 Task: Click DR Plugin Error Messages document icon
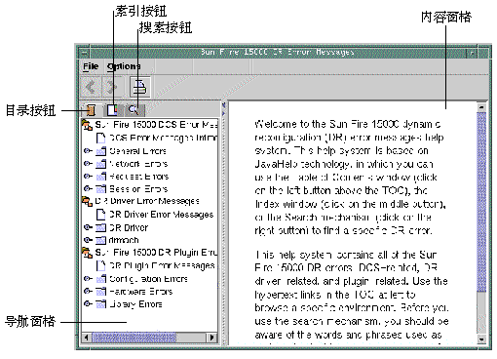pyautogui.click(x=101, y=265)
